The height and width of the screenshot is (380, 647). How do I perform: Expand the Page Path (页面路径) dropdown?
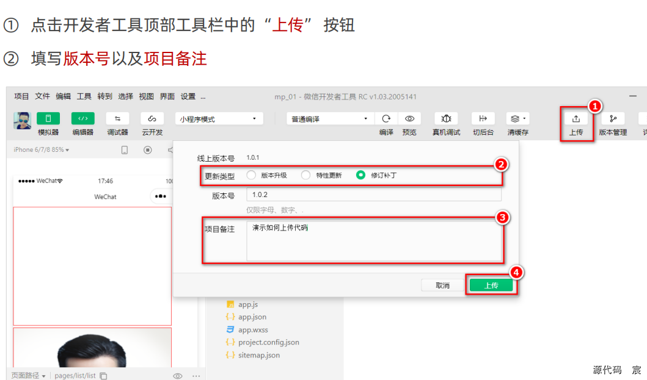click(x=28, y=376)
